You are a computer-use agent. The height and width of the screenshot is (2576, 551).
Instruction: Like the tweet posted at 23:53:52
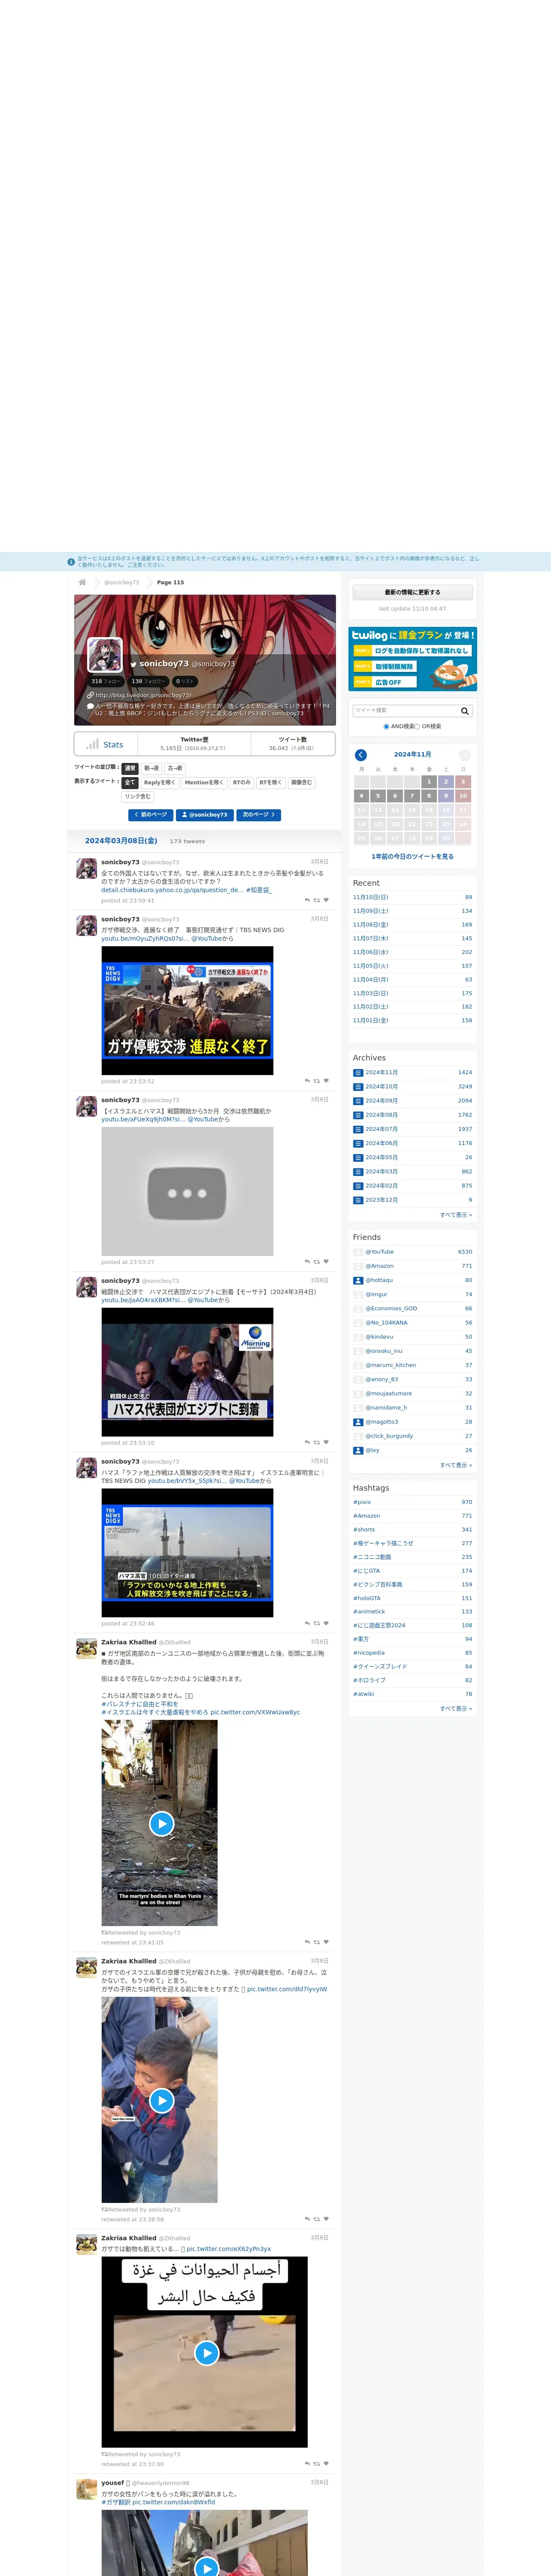pos(326,1081)
